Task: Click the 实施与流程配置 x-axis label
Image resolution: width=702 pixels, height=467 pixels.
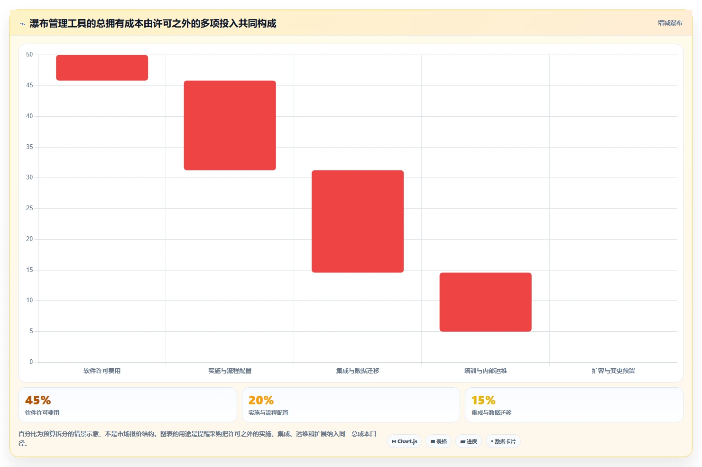Action: 230,371
